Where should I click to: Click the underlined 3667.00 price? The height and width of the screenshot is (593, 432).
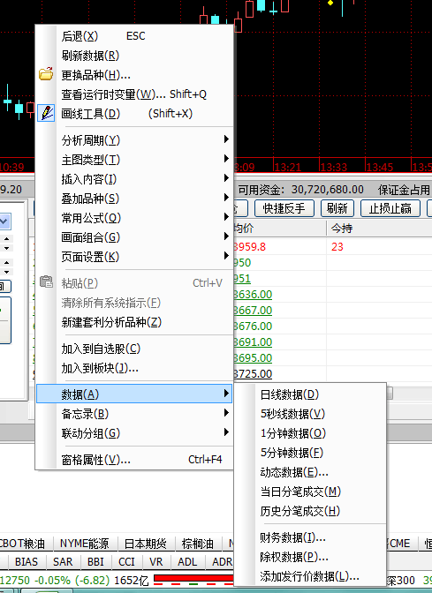253,310
